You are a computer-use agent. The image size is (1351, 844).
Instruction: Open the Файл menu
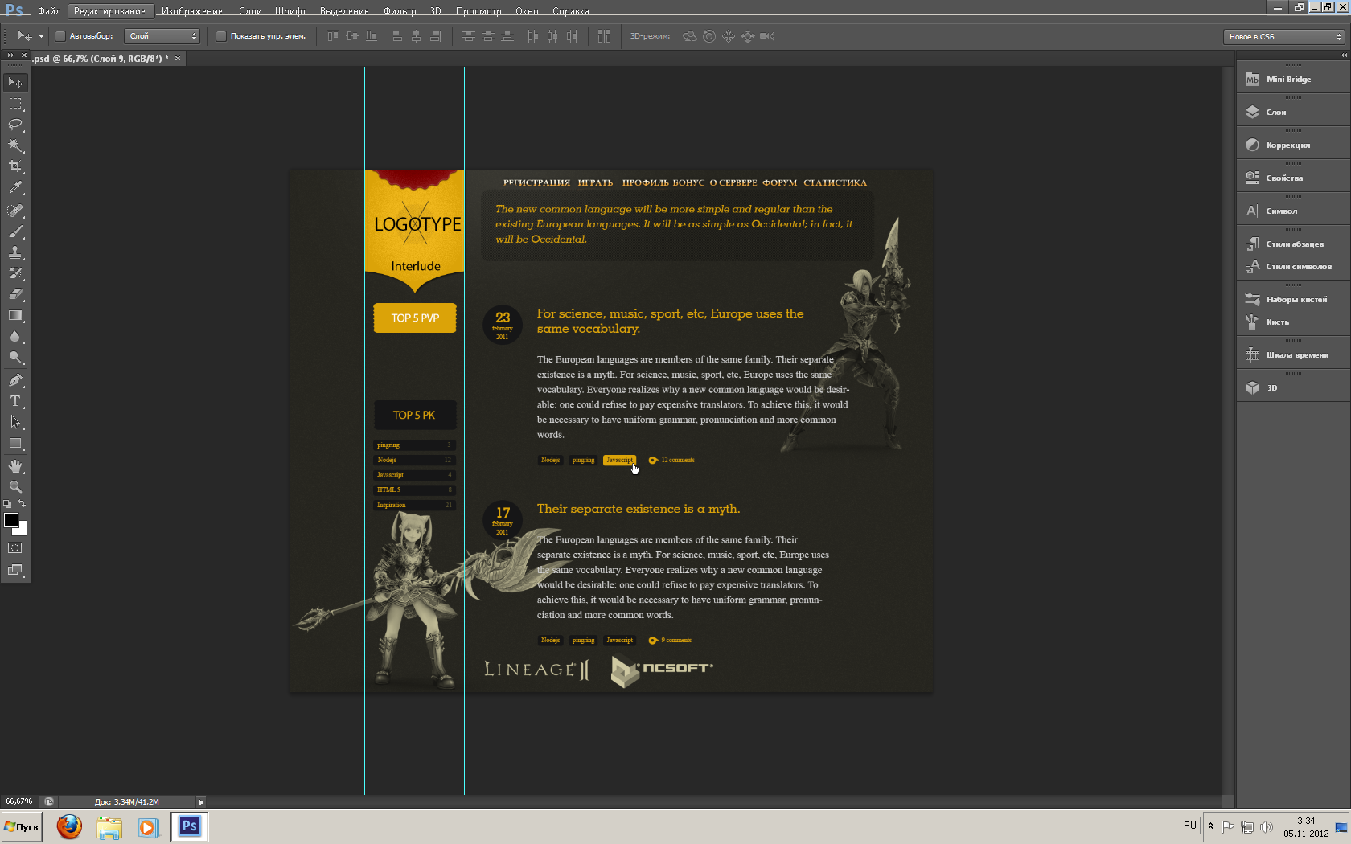tap(49, 11)
